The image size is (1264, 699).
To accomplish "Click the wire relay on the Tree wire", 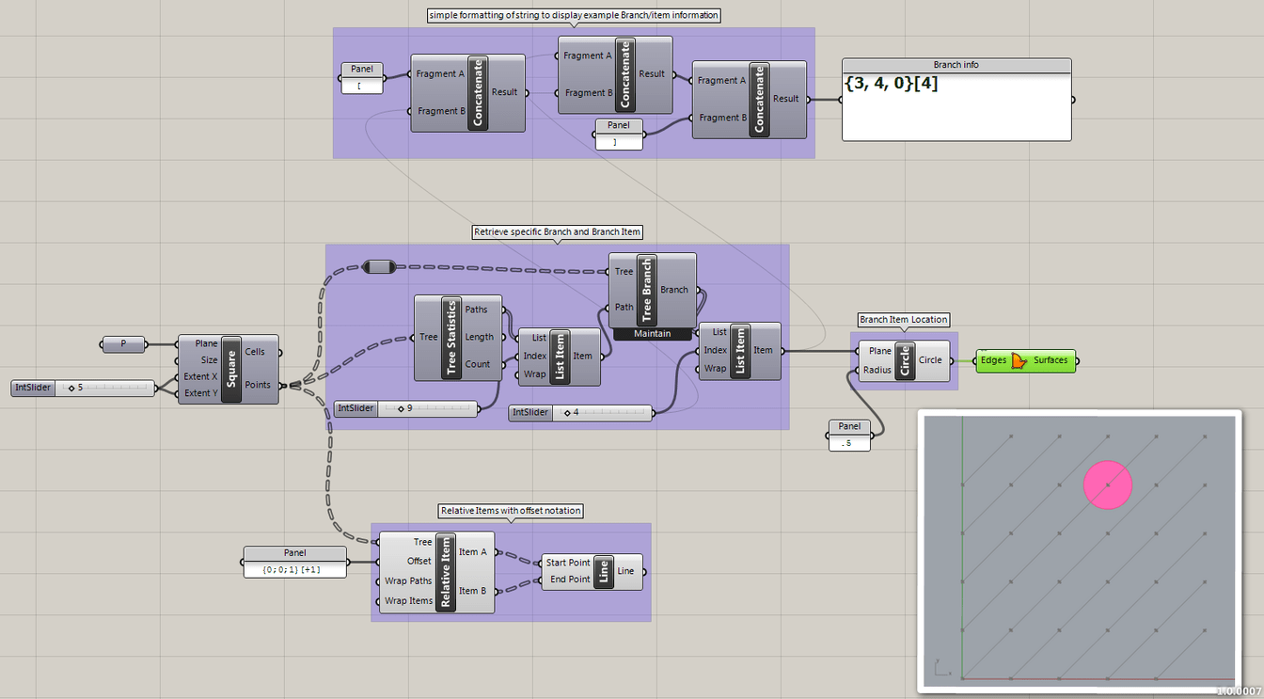I will point(380,266).
